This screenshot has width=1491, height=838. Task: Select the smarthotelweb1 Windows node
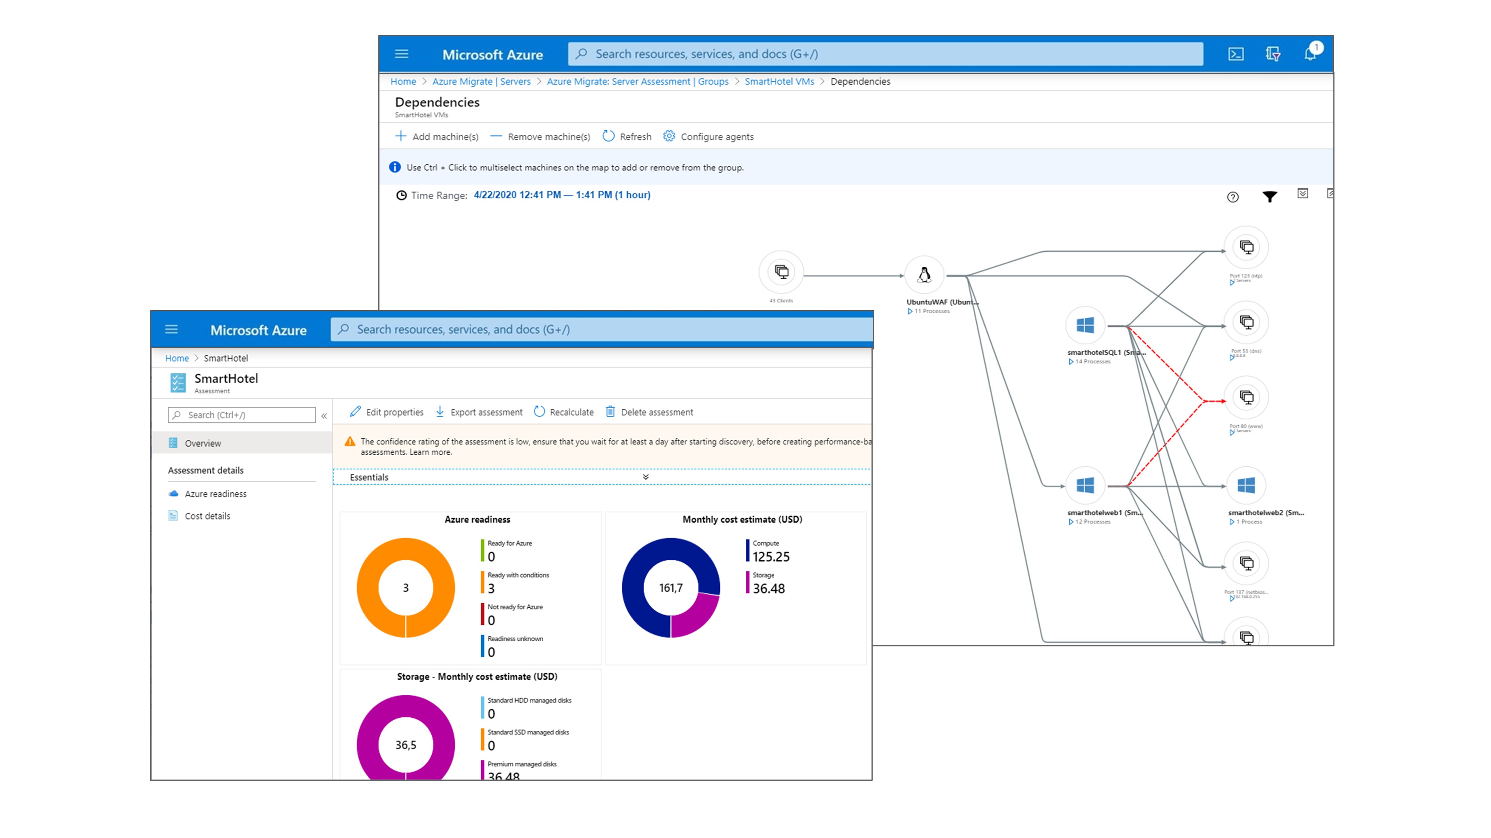(1085, 485)
